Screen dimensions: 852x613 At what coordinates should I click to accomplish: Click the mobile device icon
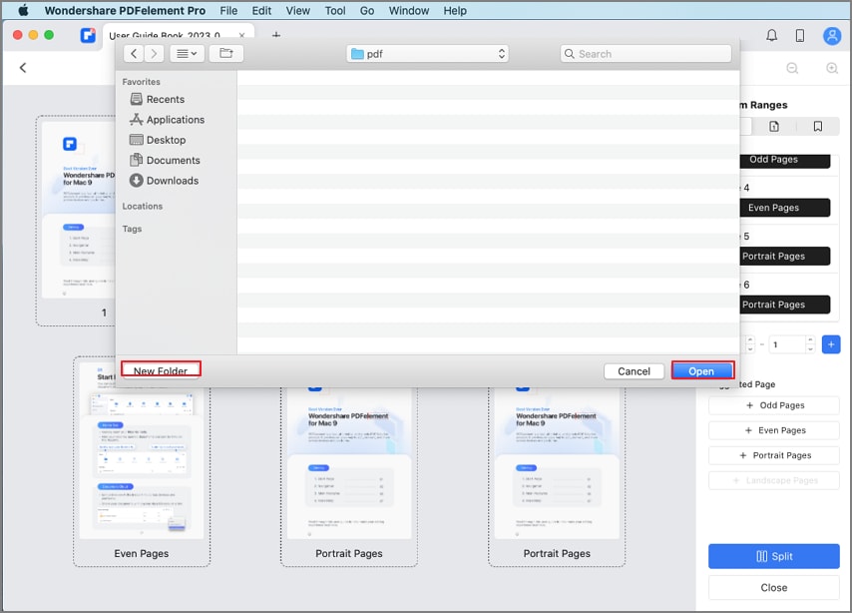tap(800, 36)
